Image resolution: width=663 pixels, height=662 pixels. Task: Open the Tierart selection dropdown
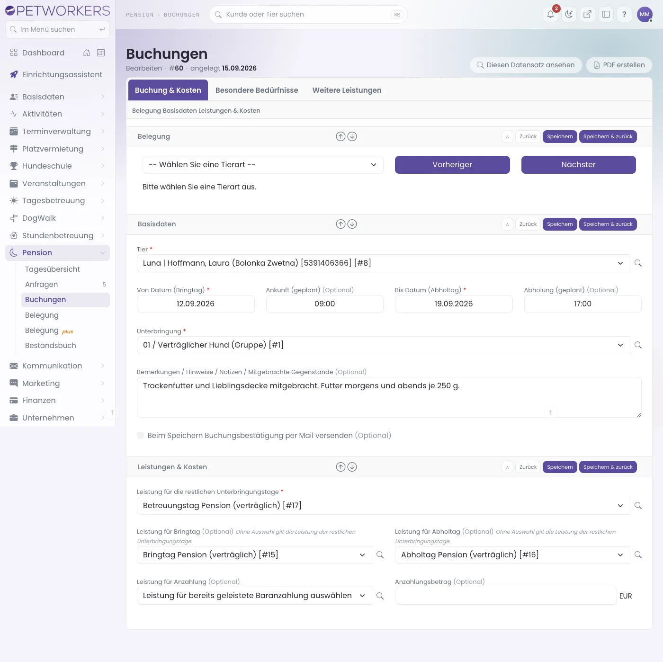click(x=263, y=165)
